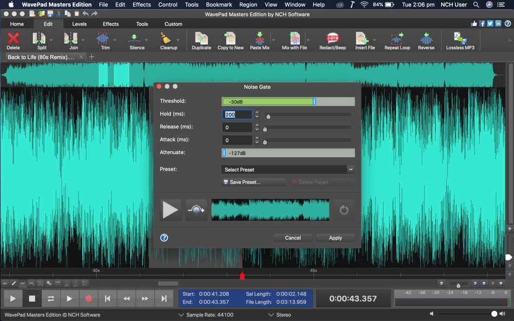The height and width of the screenshot is (321, 514).
Task: Click the rewind button
Action: coord(126,298)
